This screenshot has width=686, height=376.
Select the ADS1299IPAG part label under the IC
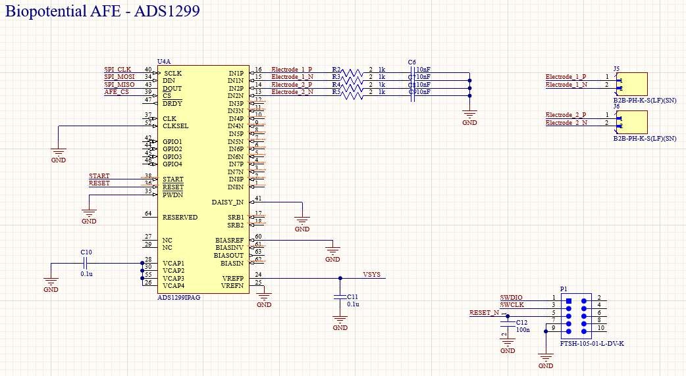click(179, 297)
